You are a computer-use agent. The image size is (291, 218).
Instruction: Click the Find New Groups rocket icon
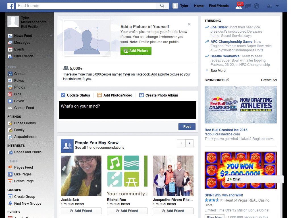(10, 203)
